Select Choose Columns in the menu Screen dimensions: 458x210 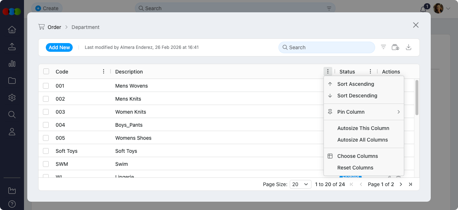[357, 156]
